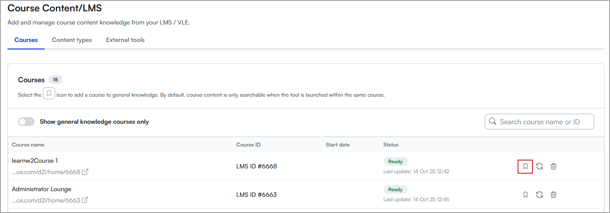Screen dimensions: 610x213
Task: Click the Status column header
Action: point(391,145)
